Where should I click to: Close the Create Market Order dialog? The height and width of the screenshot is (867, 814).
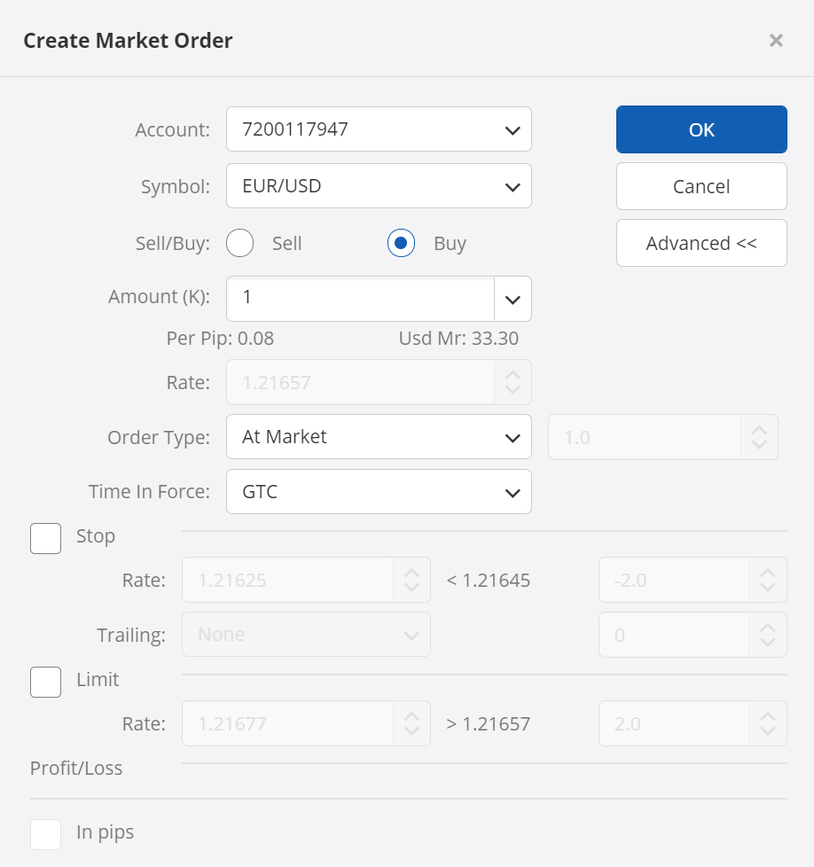coord(776,41)
